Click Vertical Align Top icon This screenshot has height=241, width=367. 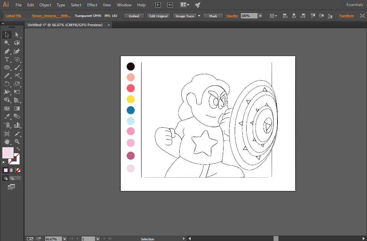(x=313, y=16)
